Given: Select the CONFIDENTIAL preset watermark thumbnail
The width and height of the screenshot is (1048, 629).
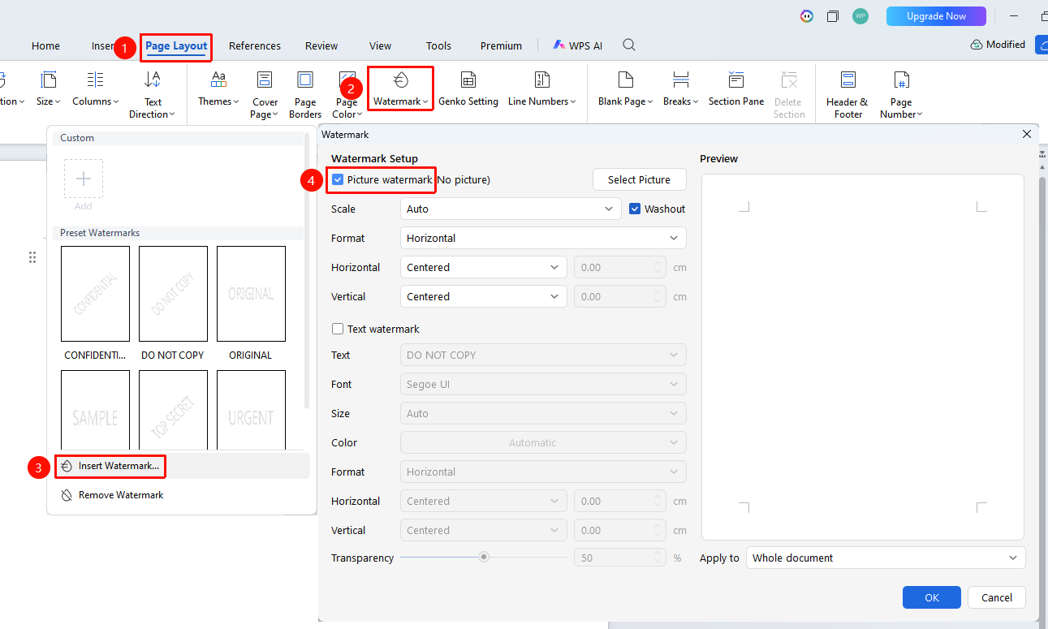Looking at the screenshot, I should [95, 294].
